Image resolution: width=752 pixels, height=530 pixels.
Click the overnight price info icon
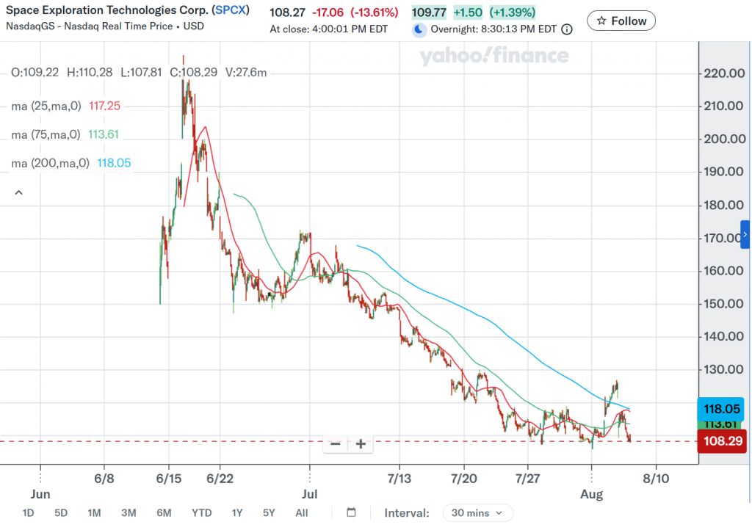pos(567,29)
